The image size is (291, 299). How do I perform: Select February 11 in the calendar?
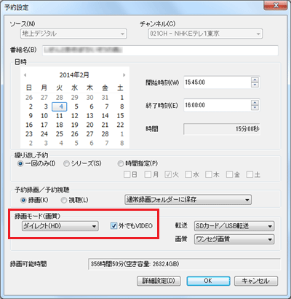click(60, 116)
